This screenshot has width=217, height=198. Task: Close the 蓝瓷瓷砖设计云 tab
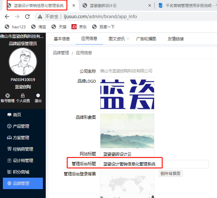[x=149, y=5]
